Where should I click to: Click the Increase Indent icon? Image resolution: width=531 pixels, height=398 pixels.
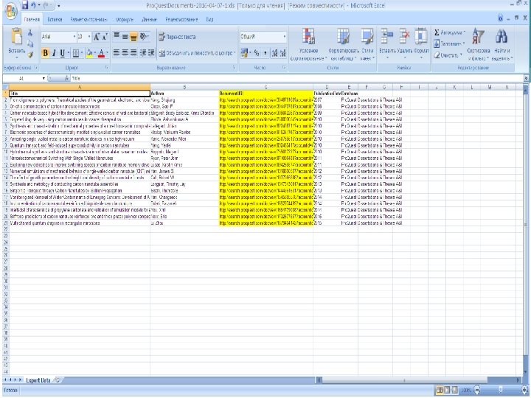click(x=151, y=53)
